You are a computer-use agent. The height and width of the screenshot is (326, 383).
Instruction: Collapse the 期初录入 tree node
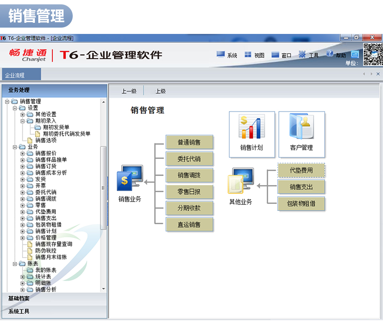22,121
